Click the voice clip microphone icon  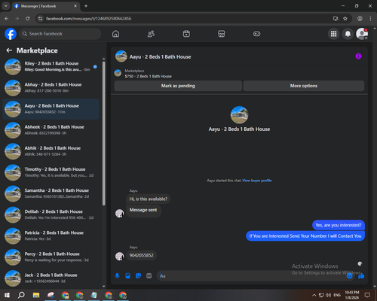tap(117, 275)
